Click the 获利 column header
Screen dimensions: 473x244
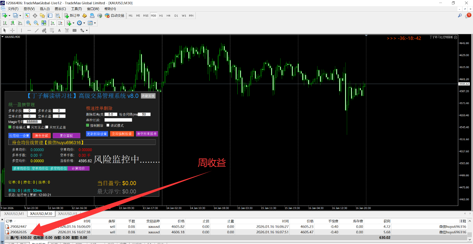pos(387,221)
